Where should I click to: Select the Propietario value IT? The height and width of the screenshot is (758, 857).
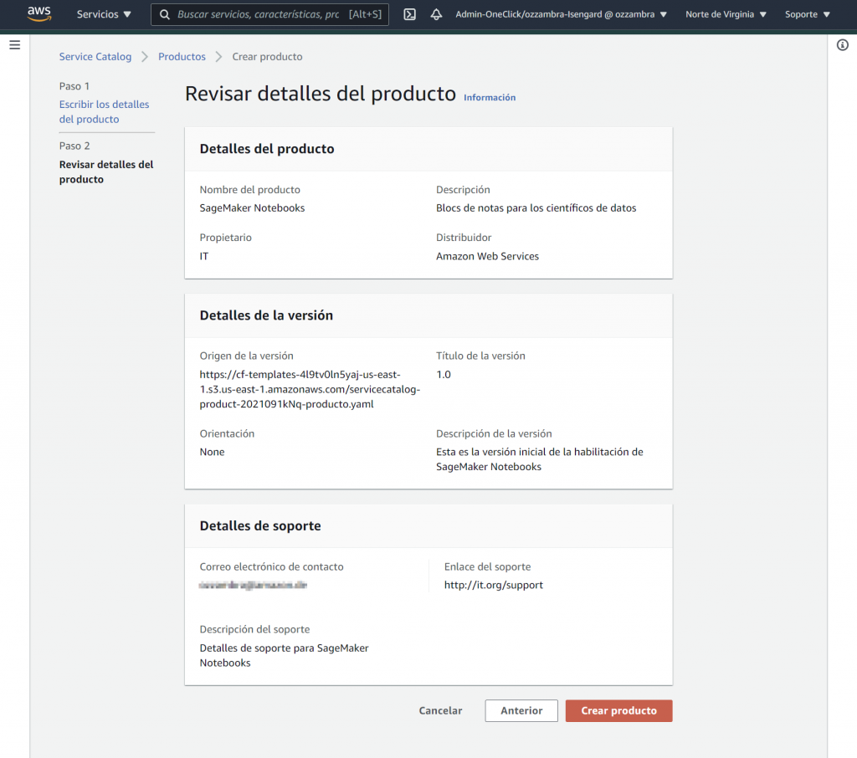pos(204,256)
